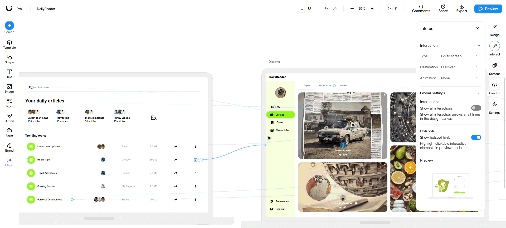Screen dimensions: 506x228
Task: Open the Animation dropdown
Action: pyautogui.click(x=459, y=78)
